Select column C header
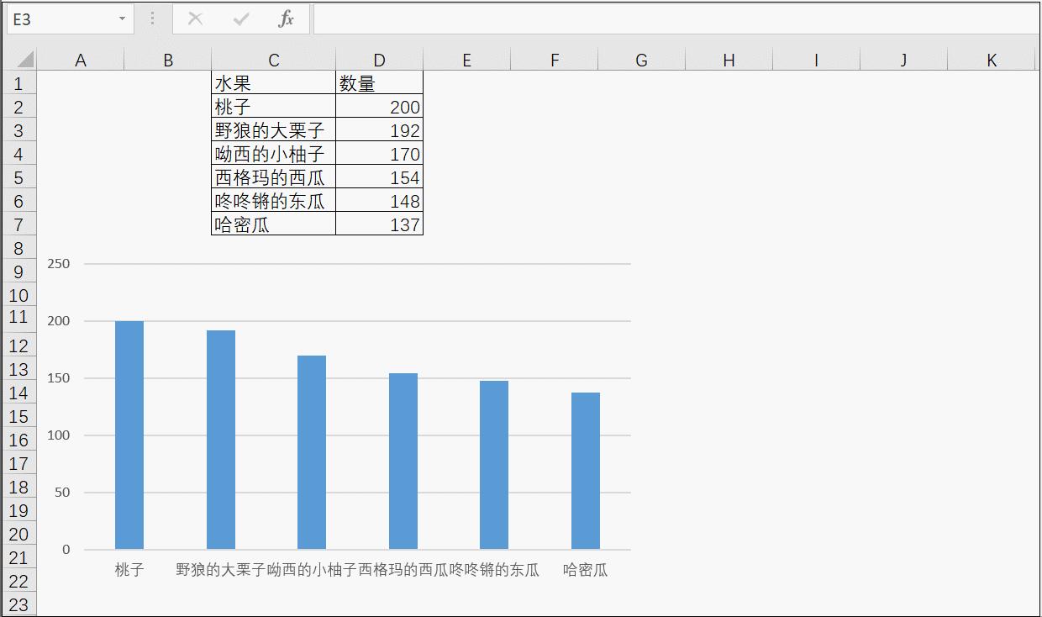The image size is (1042, 617). (274, 60)
